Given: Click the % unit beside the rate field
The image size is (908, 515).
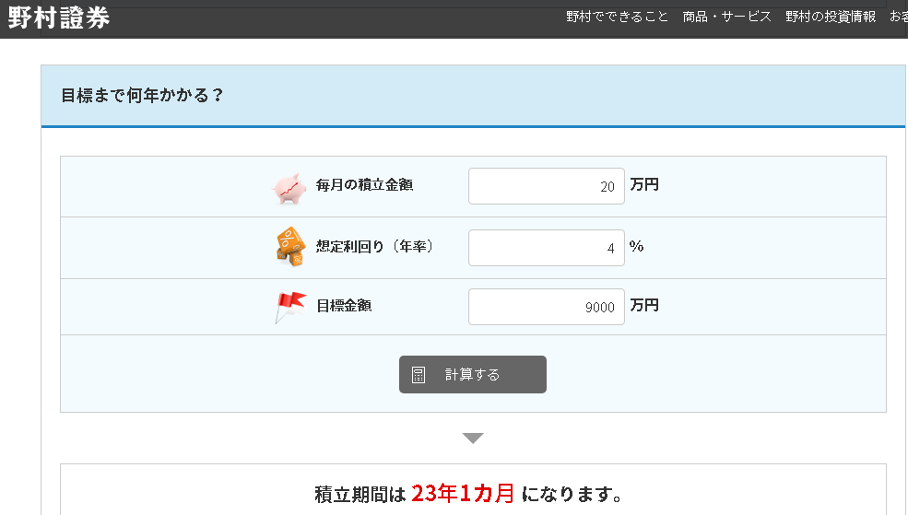Looking at the screenshot, I should coord(636,247).
